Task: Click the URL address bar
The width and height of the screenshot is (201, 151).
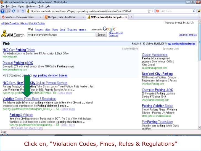Action: pos(88,11)
